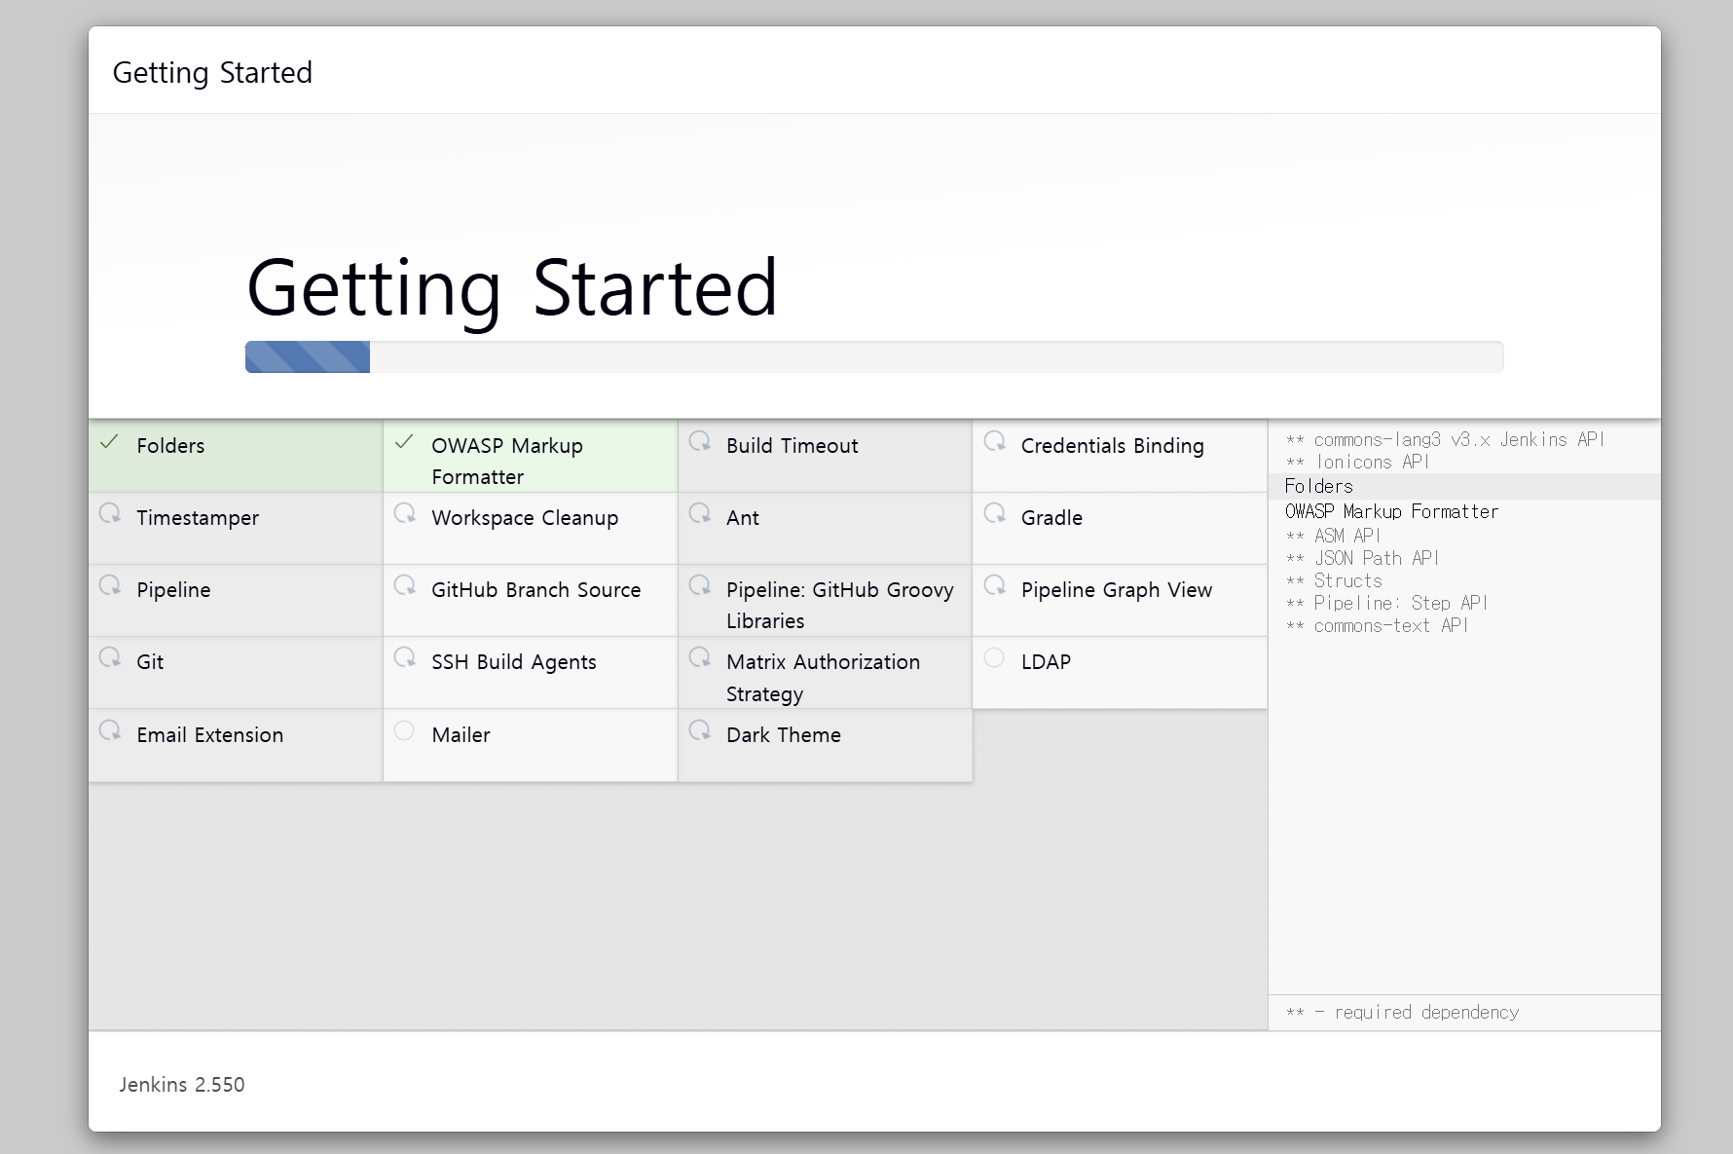Click the Build Timeout plugin name

click(x=793, y=446)
